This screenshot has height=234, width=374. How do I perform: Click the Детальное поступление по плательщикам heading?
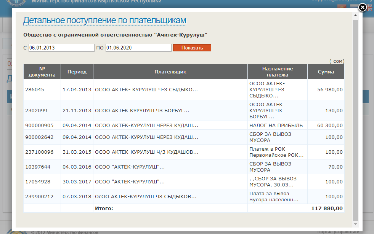pyautogui.click(x=104, y=21)
